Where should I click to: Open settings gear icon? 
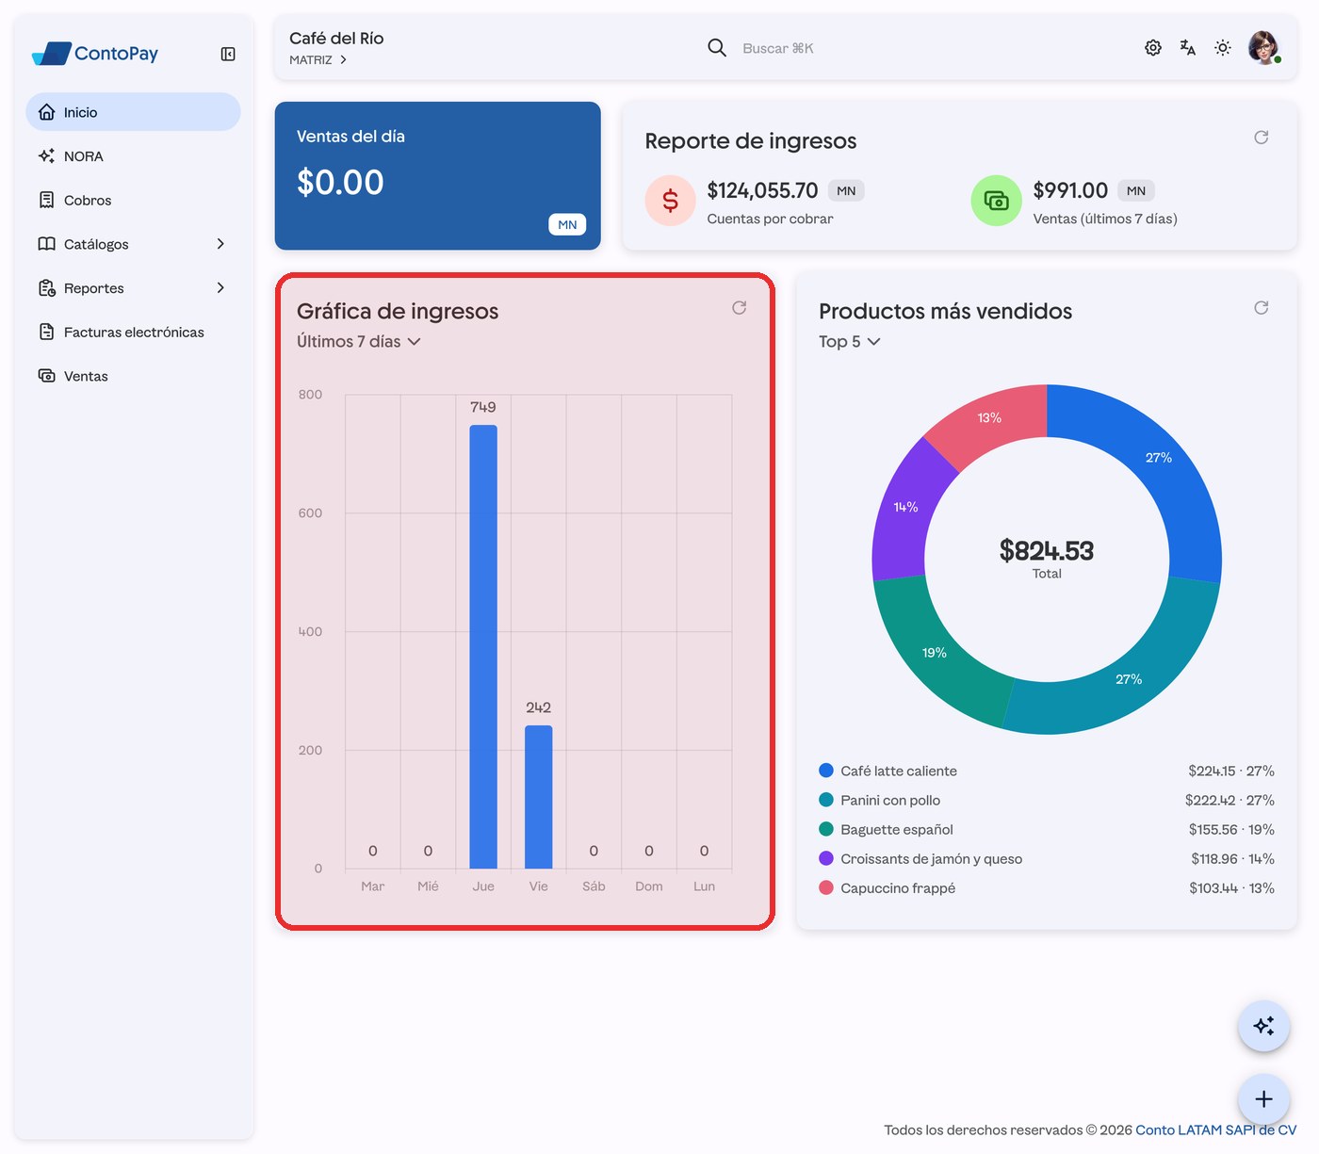pyautogui.click(x=1153, y=47)
